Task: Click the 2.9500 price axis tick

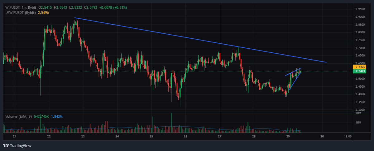Action: coord(360,9)
